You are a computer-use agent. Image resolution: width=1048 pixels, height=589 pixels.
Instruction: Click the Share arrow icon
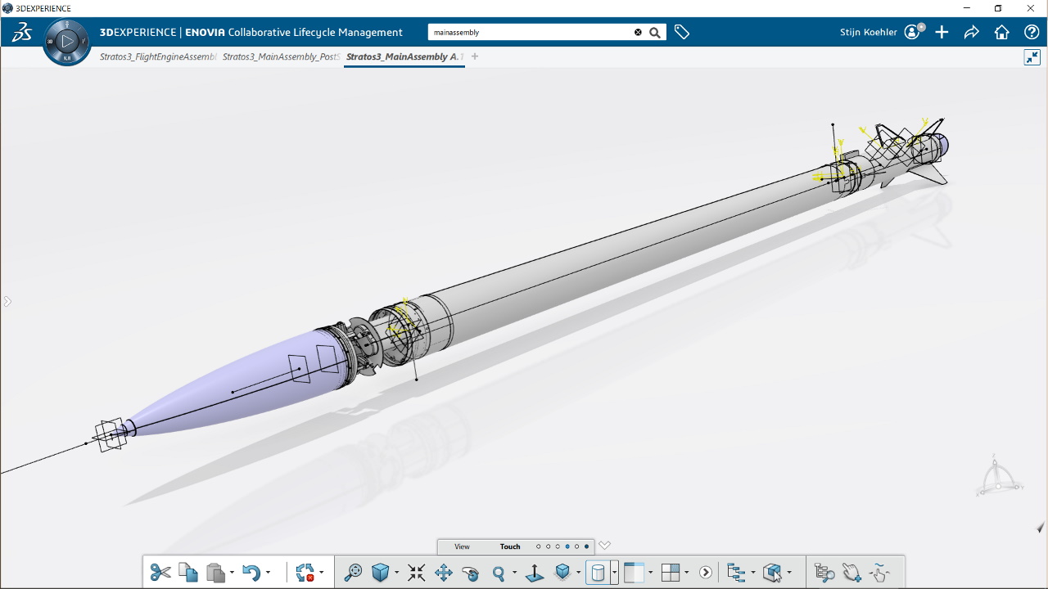point(971,32)
